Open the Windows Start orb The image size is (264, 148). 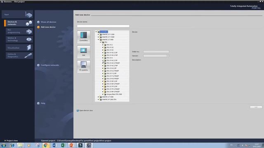click(4, 145)
